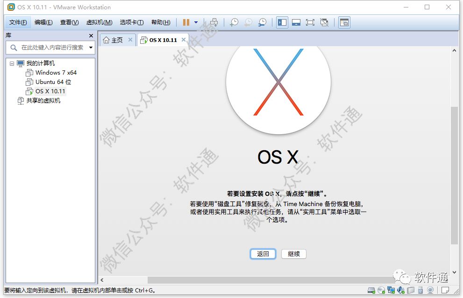Take a snapshot of this virtual machine
Image resolution: width=463 pixels, height=298 pixels.
[x=234, y=22]
